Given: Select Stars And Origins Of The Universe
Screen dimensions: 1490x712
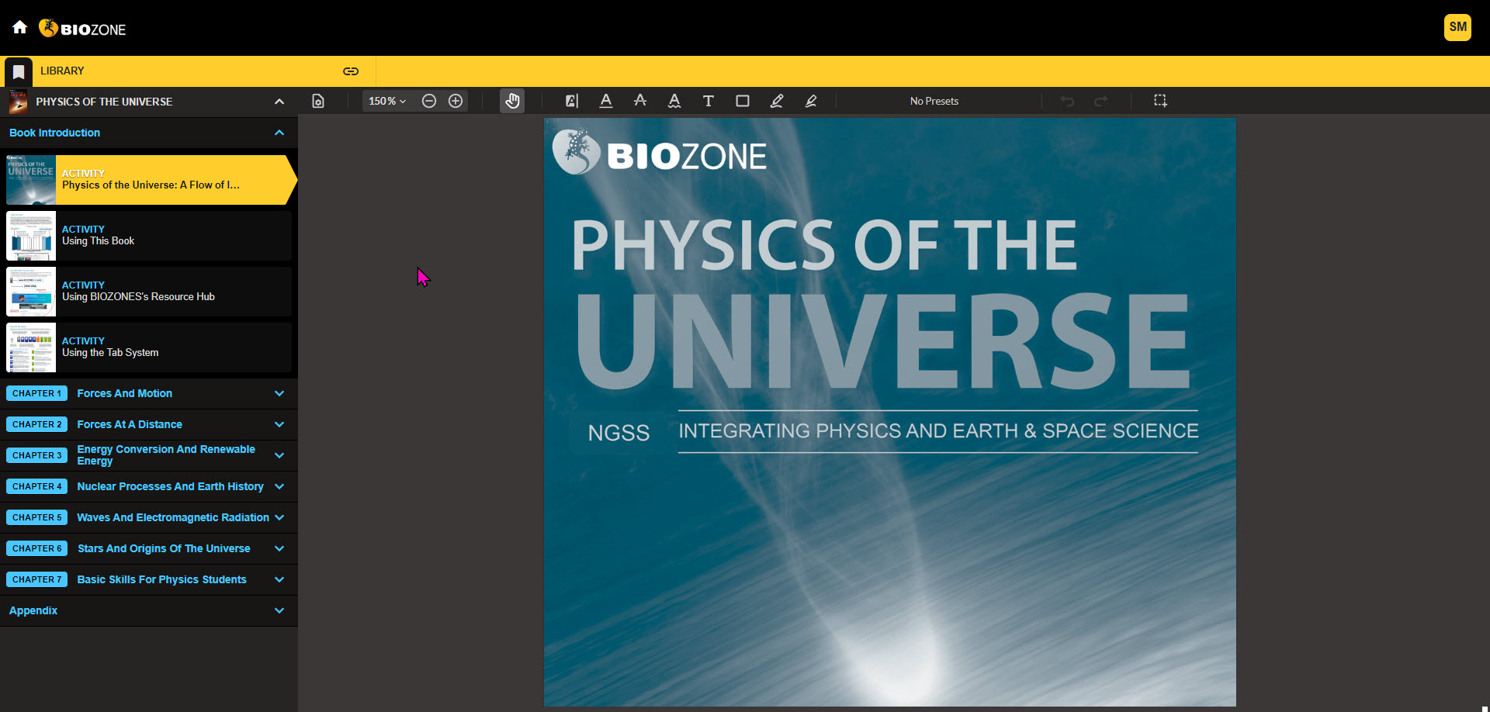Looking at the screenshot, I should [164, 548].
